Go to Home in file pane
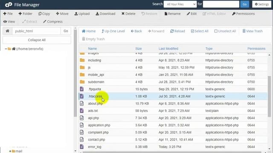Screen dimensions: 273x153 pos(89,31)
